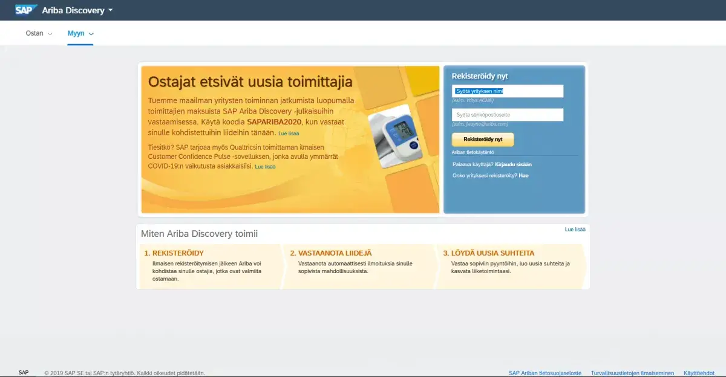This screenshot has height=377, width=726.
Task: Open Lue lisää beside Miten Ariba Discovery toimii
Action: pyautogui.click(x=575, y=230)
